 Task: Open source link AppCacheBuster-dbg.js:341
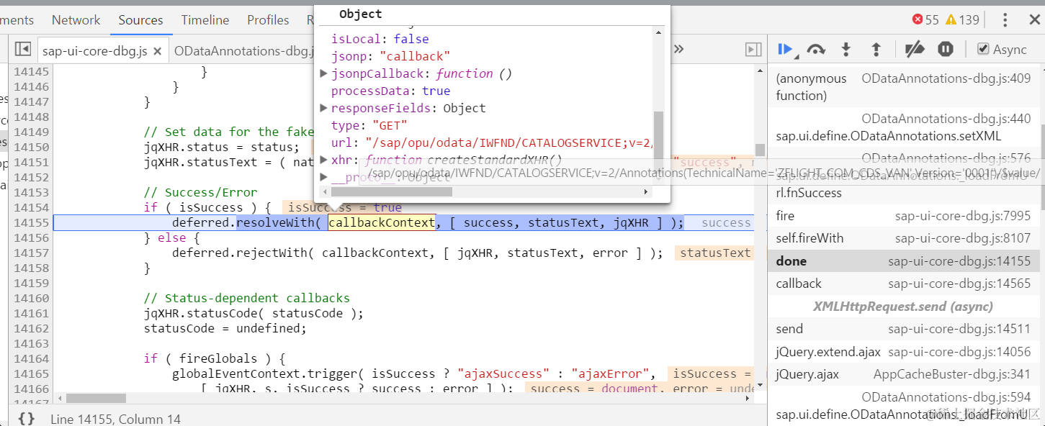[952, 374]
